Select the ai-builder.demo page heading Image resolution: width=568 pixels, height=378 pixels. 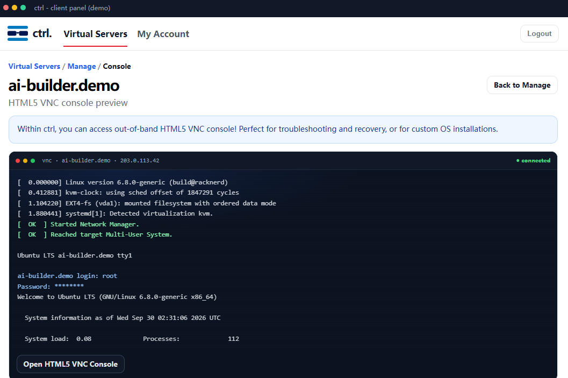64,85
